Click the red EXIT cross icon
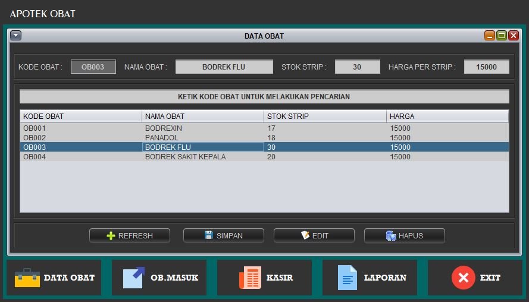 [x=463, y=278]
